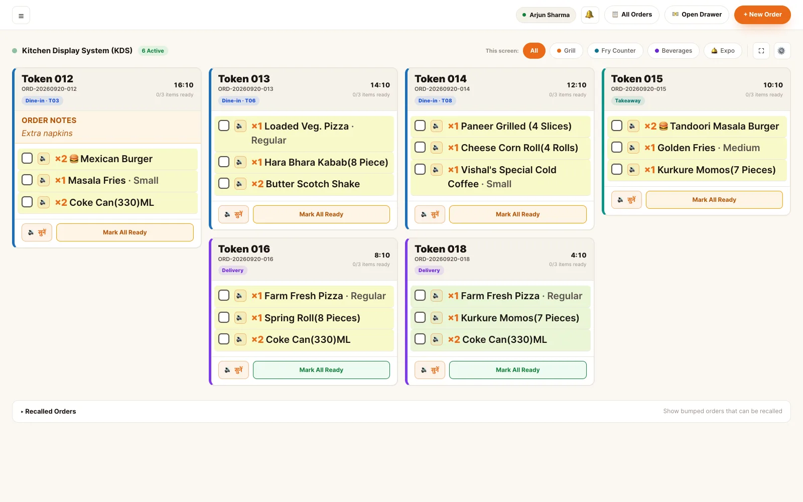This screenshot has height=502, width=803.
Task: Play audio for Spring Roll item
Action: point(240,318)
